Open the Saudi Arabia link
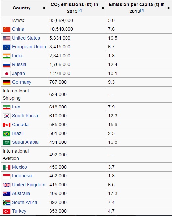This screenshot has height=216, width=172. click(x=25, y=142)
